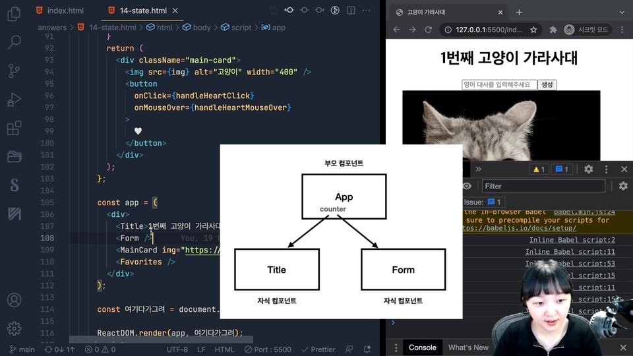633x356 pixels.
Task: Click the go to next change icon
Action: 320,10
